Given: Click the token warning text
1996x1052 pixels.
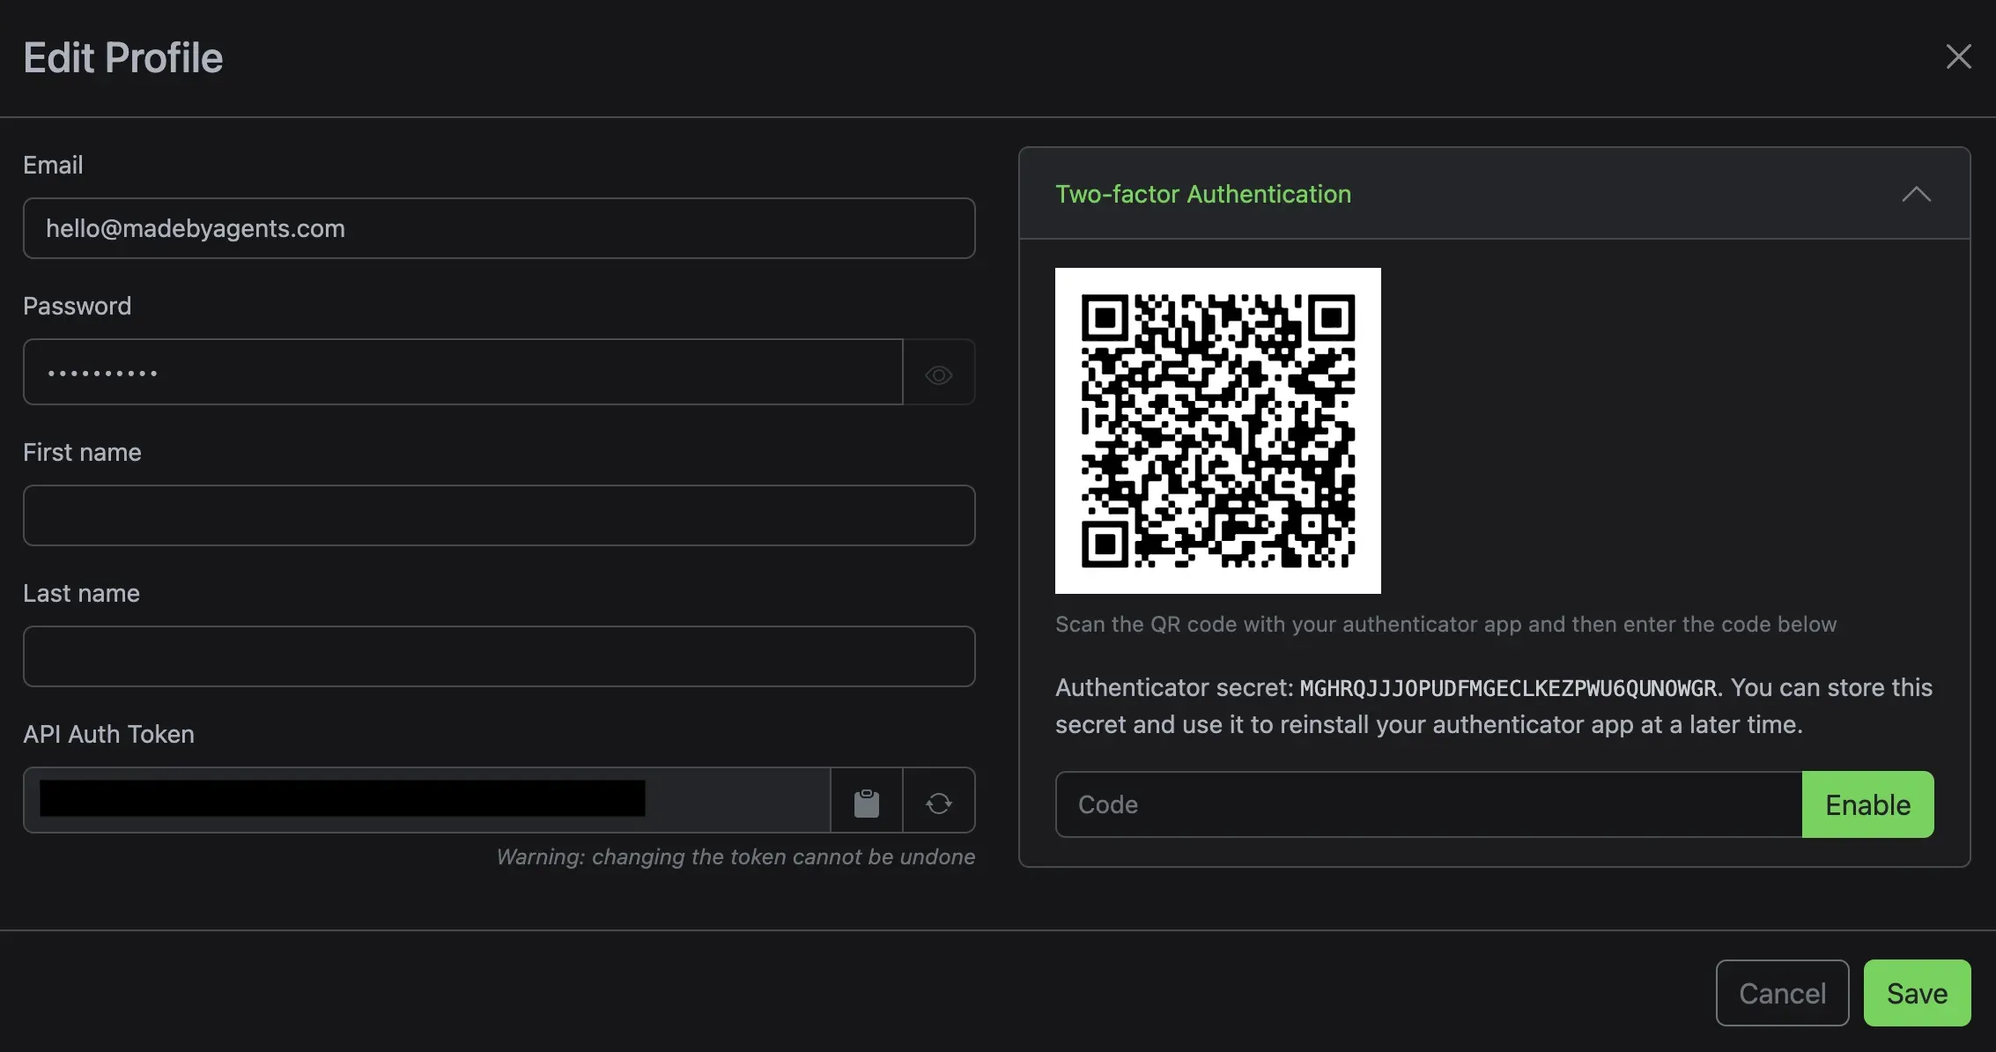Looking at the screenshot, I should point(736,856).
